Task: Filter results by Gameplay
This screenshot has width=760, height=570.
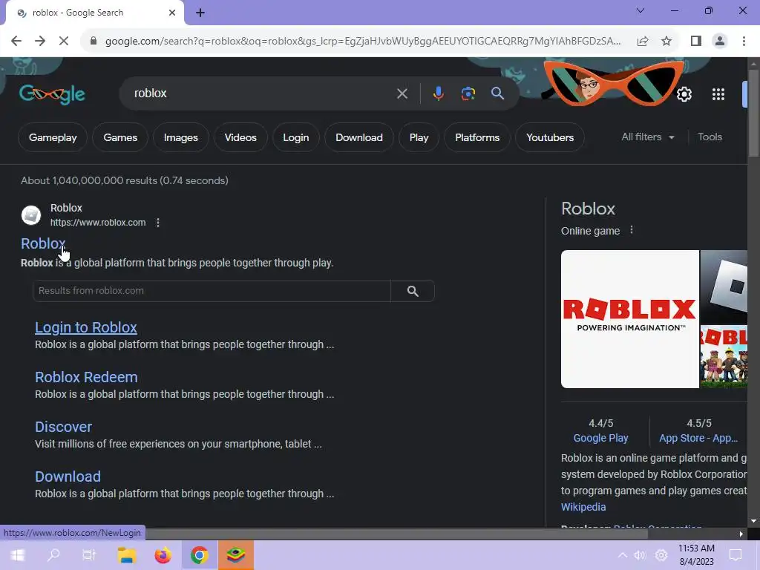Action: (53, 137)
